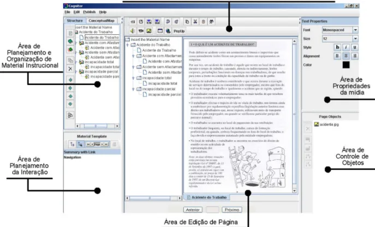Collapse Incapacidade parcial node in center tree

[x=133, y=89]
